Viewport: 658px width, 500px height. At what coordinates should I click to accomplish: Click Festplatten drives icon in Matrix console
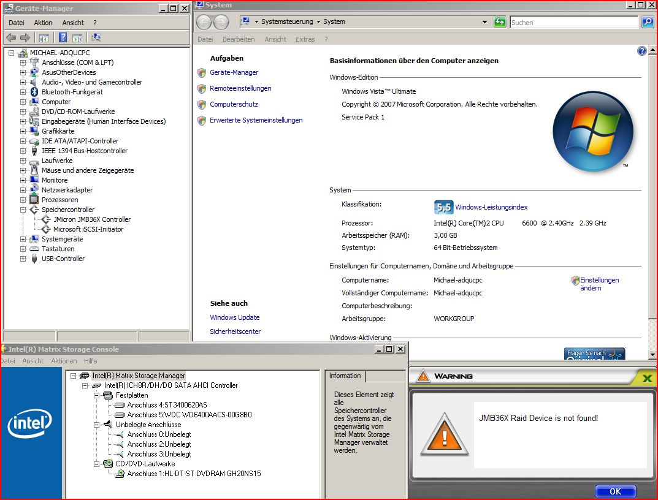[x=108, y=395]
